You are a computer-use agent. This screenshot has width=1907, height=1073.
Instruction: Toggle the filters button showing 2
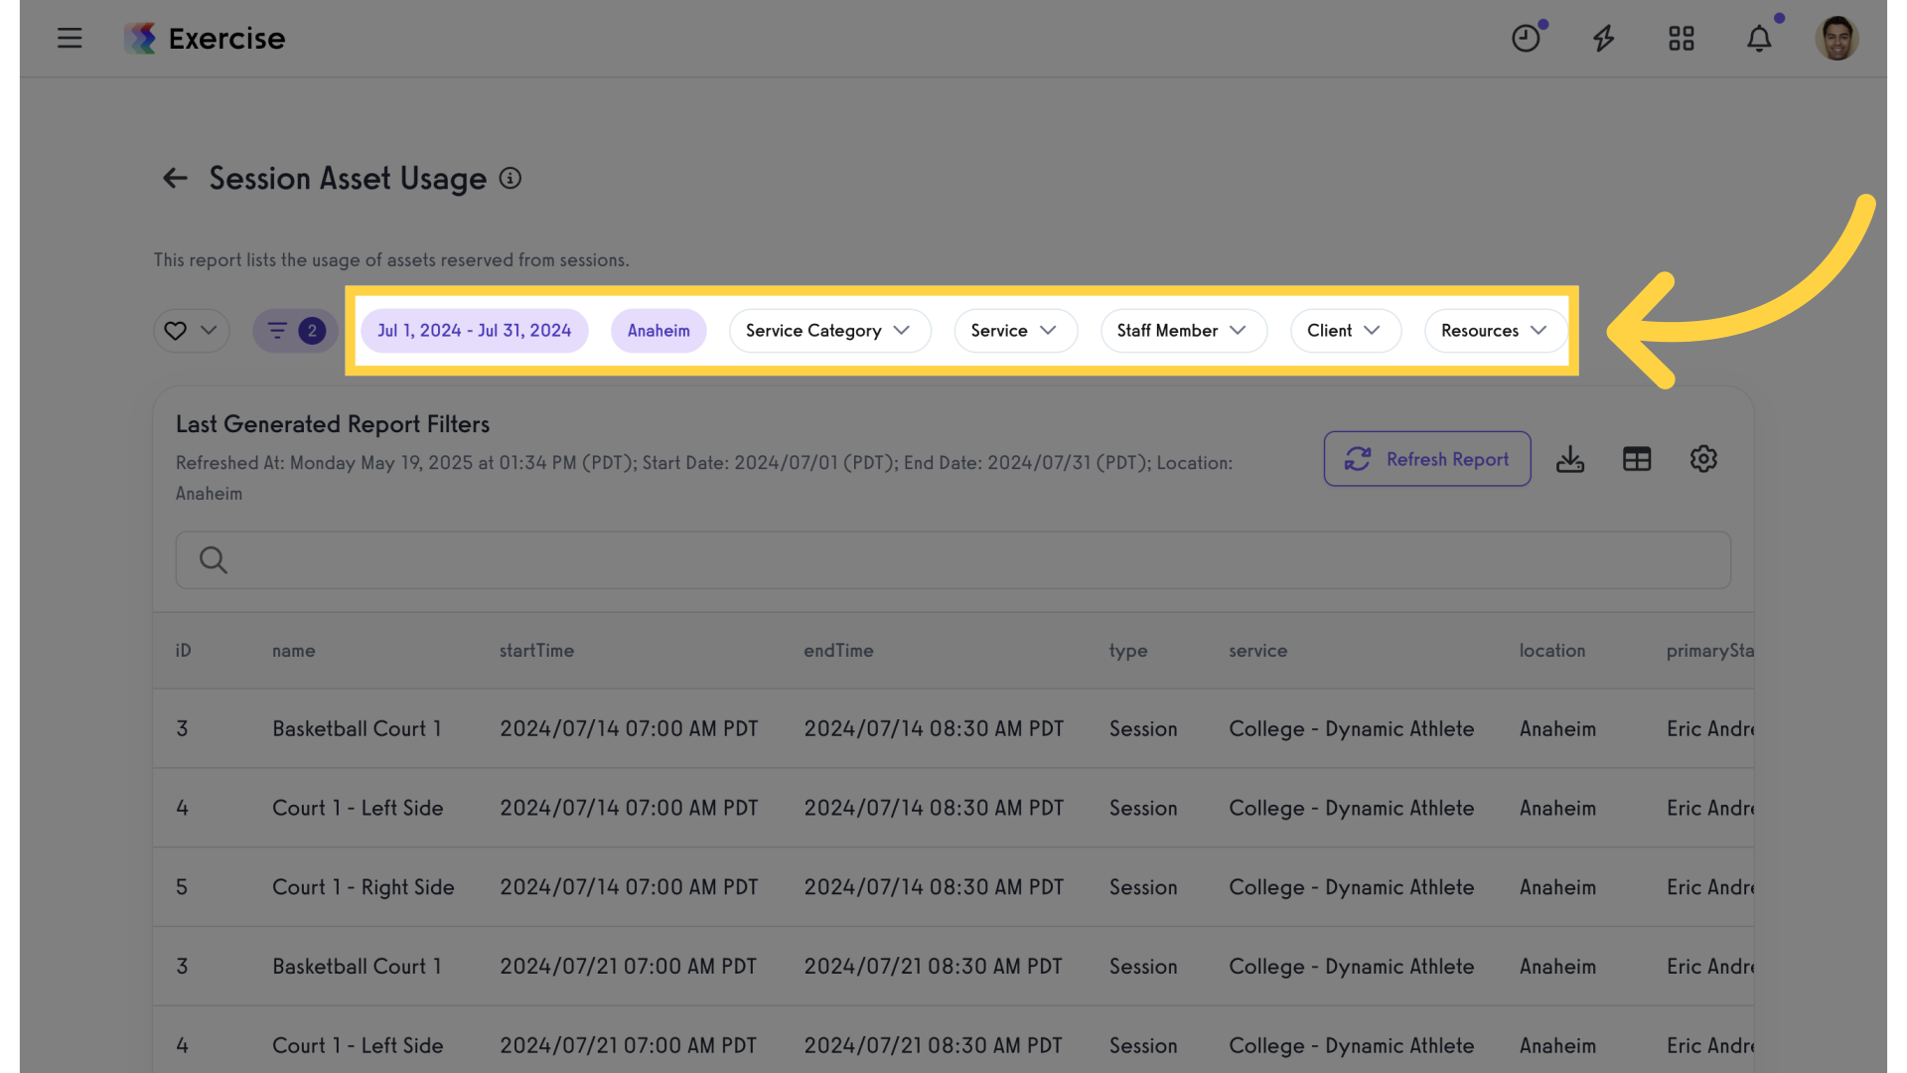[x=295, y=331]
